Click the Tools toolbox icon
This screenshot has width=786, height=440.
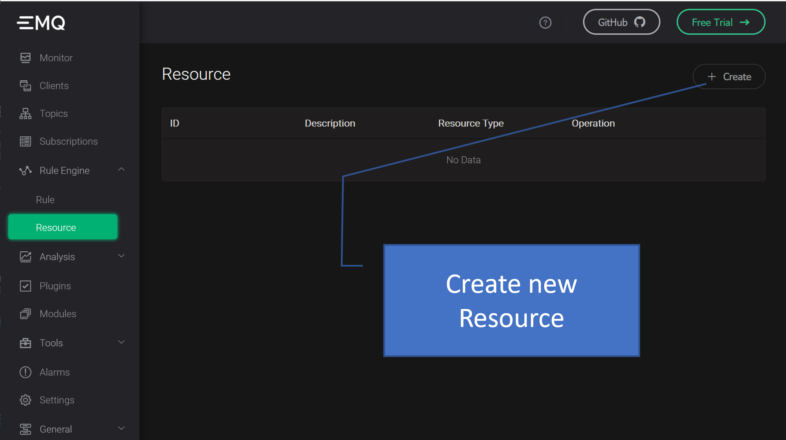(x=25, y=343)
